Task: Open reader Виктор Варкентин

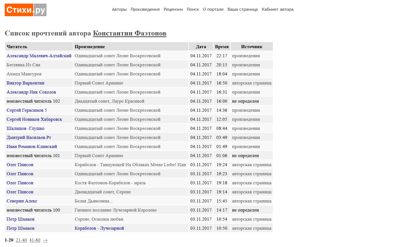Action: click(25, 83)
